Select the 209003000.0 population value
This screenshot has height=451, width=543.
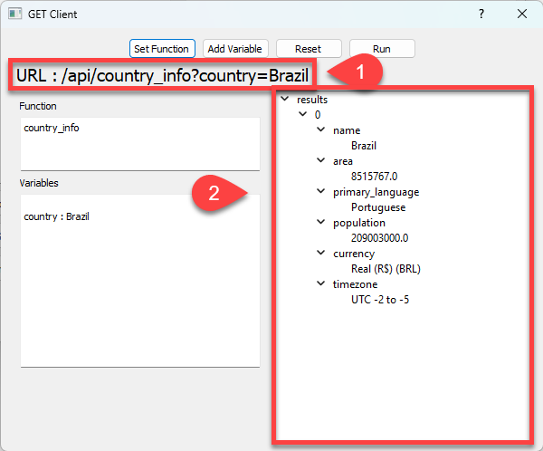379,238
